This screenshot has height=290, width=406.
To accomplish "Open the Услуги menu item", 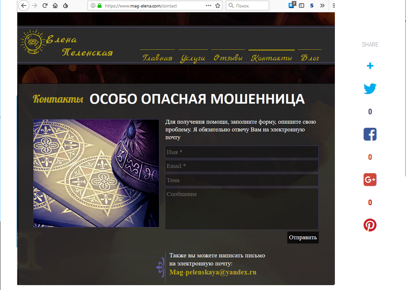I will 193,58.
